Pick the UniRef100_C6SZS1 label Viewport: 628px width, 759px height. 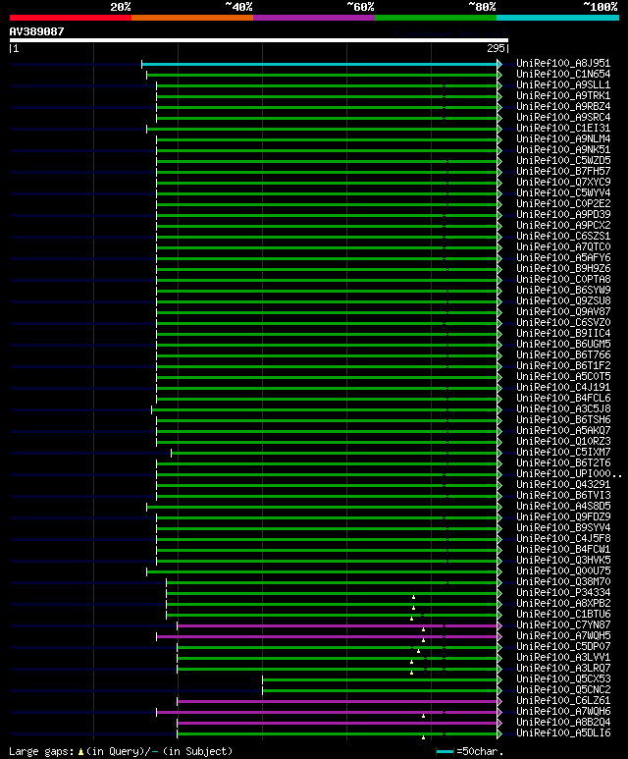[x=563, y=237]
